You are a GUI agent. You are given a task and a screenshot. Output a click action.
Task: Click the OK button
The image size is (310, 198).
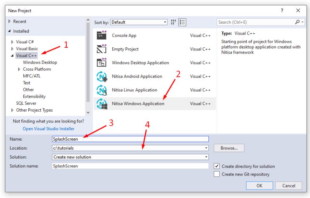[x=259, y=186]
